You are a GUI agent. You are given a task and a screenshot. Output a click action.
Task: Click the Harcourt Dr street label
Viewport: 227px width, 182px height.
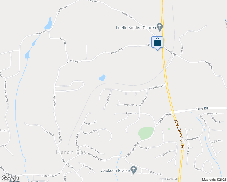tap(156, 173)
